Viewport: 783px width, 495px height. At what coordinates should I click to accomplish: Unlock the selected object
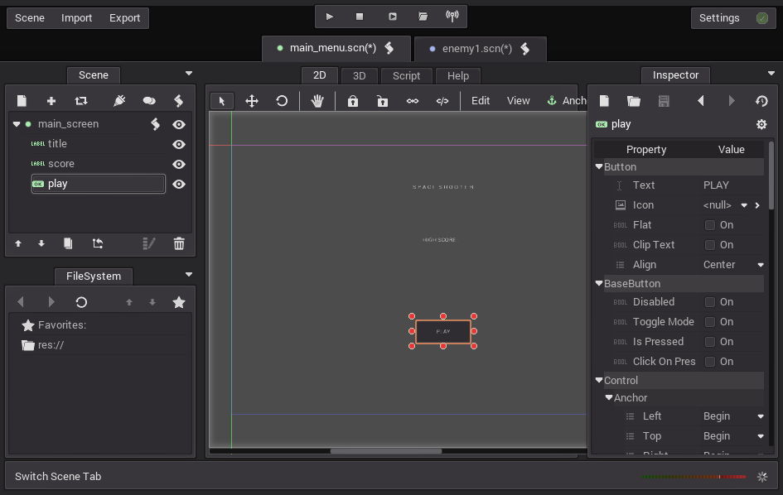pos(383,101)
